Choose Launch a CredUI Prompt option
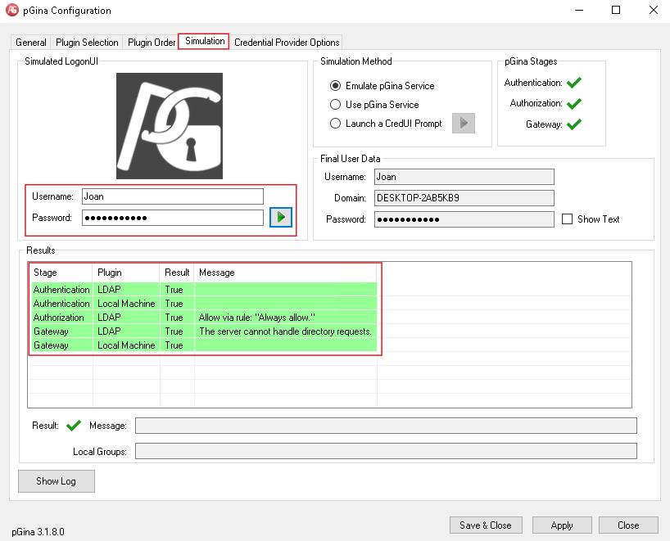The width and height of the screenshot is (670, 541). 335,124
